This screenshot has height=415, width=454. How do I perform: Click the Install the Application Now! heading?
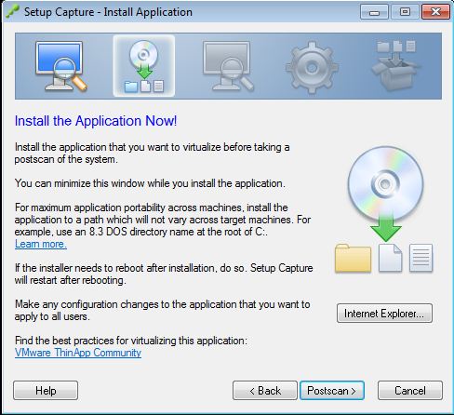(96, 121)
